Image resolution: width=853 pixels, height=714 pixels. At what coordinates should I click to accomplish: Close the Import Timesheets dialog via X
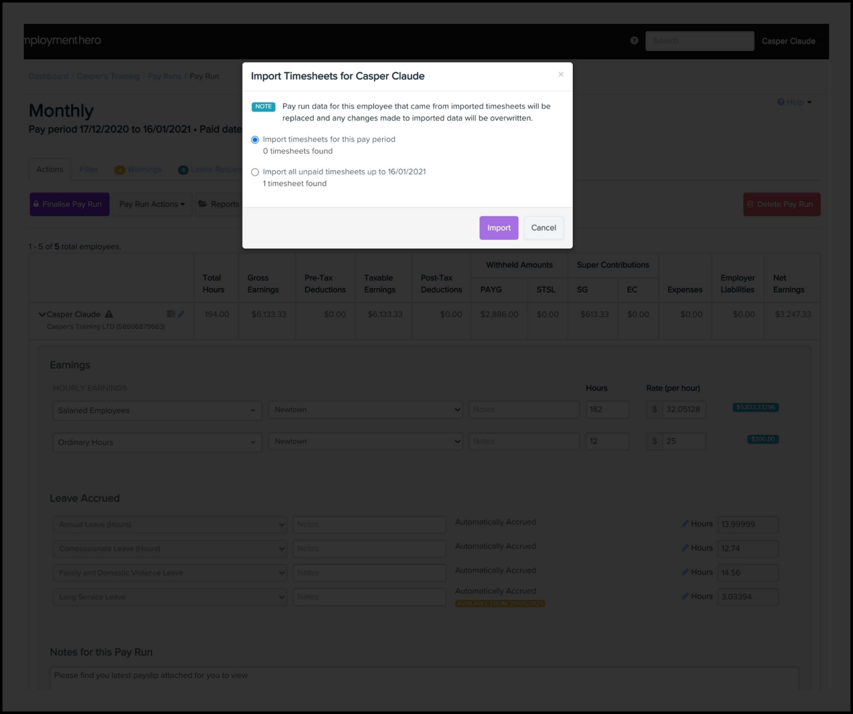561,74
